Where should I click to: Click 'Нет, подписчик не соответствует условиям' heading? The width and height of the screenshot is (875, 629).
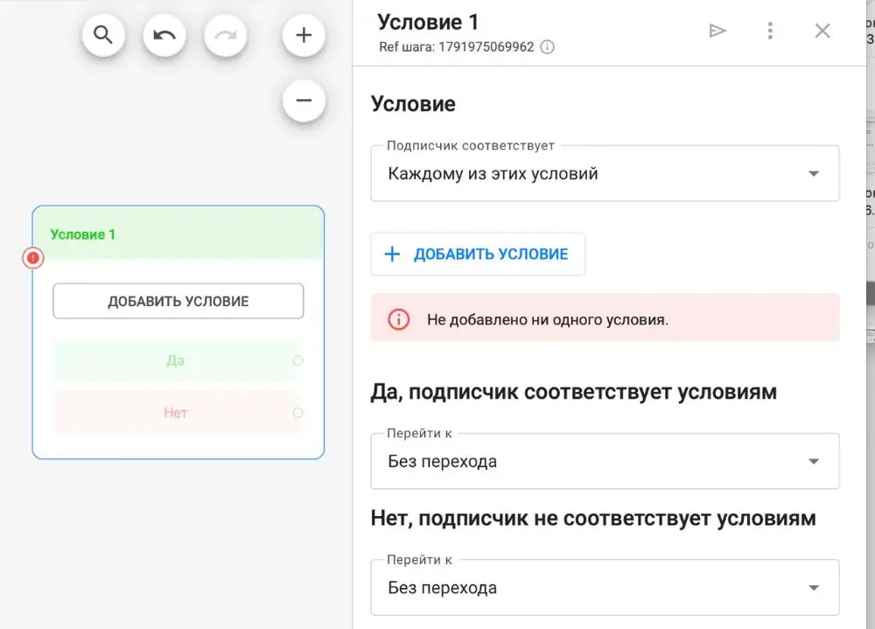point(593,519)
